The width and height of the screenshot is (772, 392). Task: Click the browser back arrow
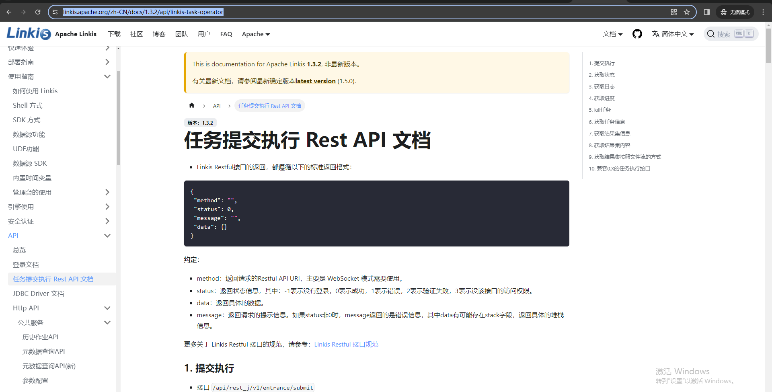pos(9,12)
